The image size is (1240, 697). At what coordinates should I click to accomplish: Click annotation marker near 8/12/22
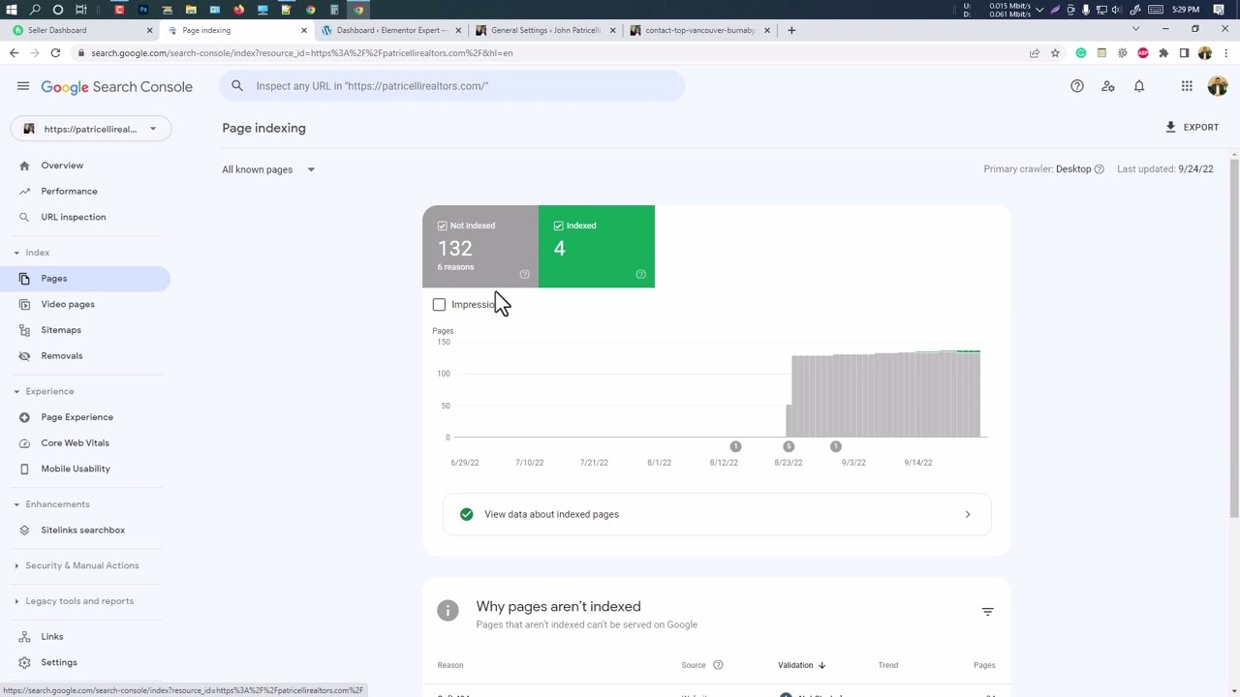coord(735,446)
